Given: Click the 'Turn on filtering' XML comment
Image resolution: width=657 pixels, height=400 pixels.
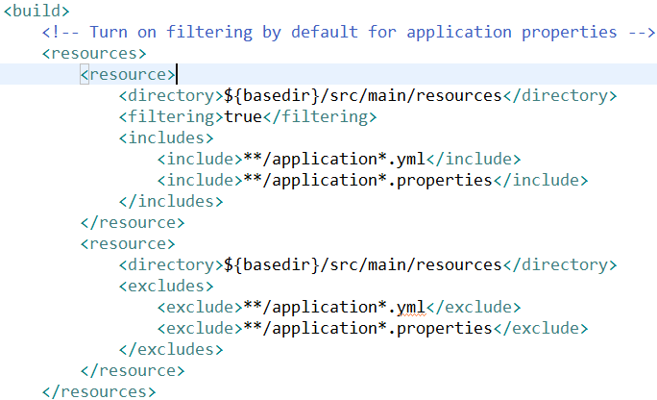Looking at the screenshot, I should point(348,32).
